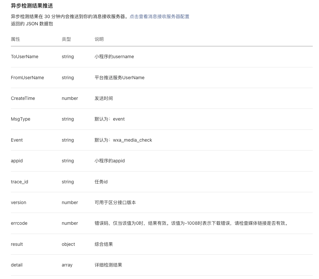Select the FromUserName attribute cell

[28, 78]
